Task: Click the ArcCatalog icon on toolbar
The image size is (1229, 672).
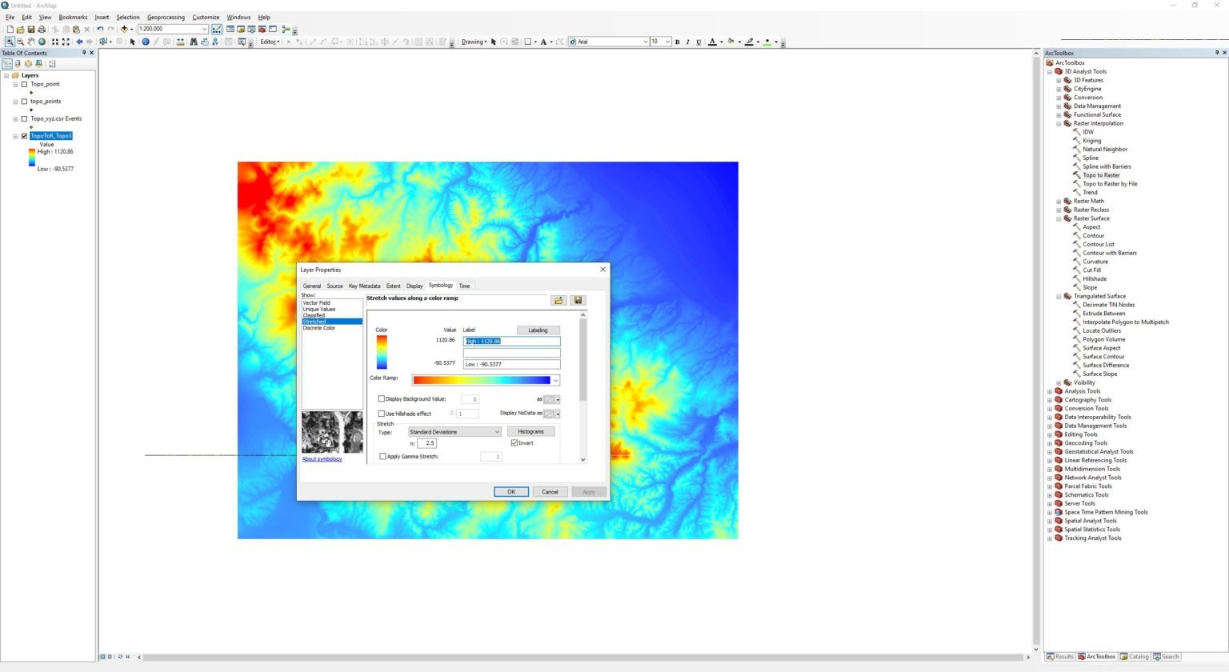Action: 241,30
